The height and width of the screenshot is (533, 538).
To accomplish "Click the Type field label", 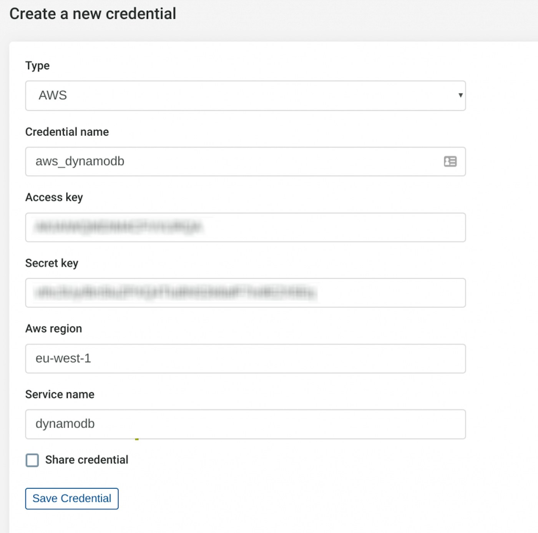I will click(37, 66).
